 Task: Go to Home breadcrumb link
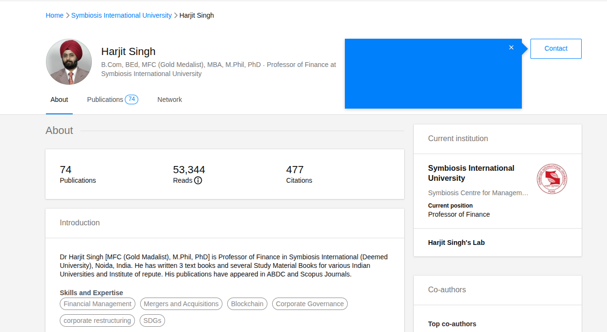click(55, 15)
